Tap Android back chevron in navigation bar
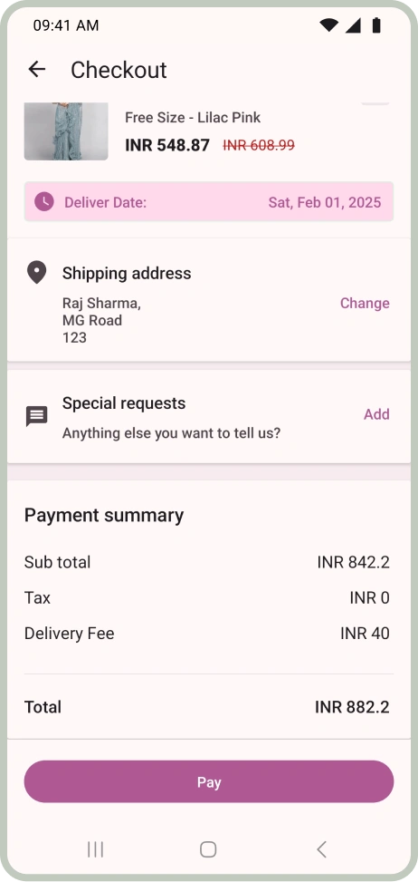This screenshot has height=882, width=418. (x=321, y=849)
